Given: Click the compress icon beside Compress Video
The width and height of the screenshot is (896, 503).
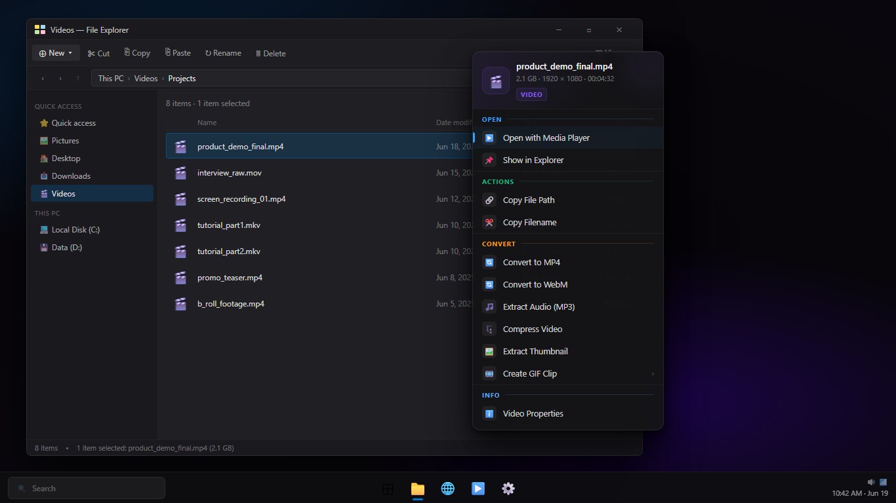Looking at the screenshot, I should 489,329.
